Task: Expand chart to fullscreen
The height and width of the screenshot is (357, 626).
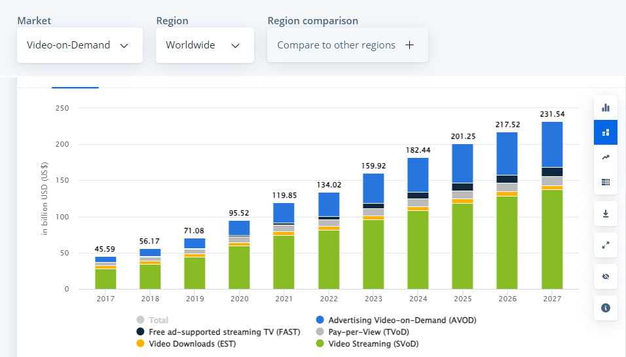Action: (606, 245)
